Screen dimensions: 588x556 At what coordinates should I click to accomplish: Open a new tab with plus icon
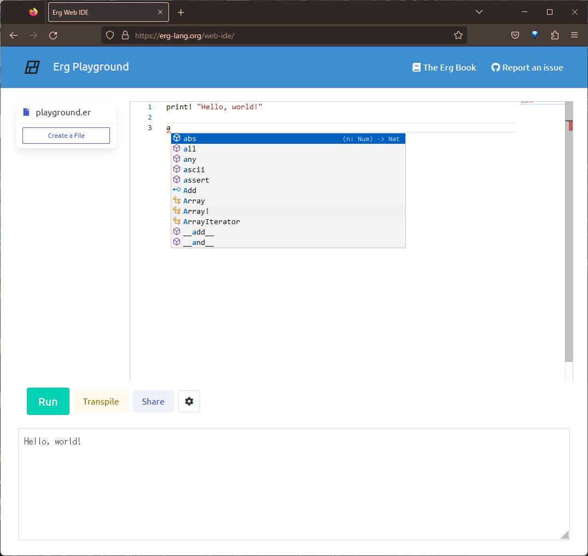coord(181,13)
